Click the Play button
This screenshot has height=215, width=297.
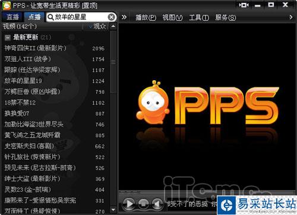(x=129, y=204)
